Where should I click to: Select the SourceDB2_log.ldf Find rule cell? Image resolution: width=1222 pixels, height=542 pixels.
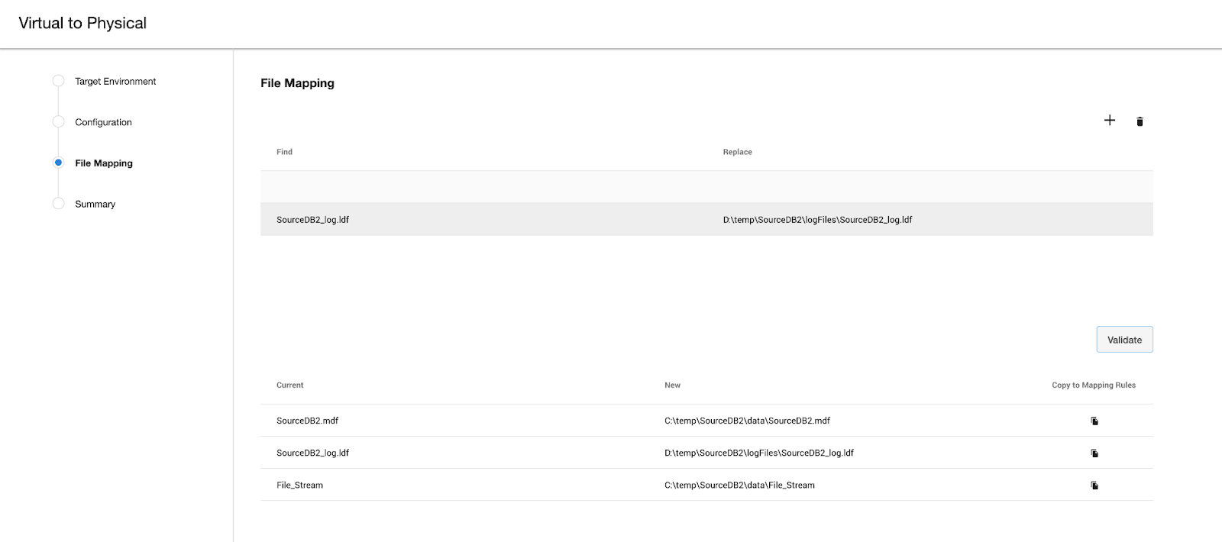coord(312,220)
